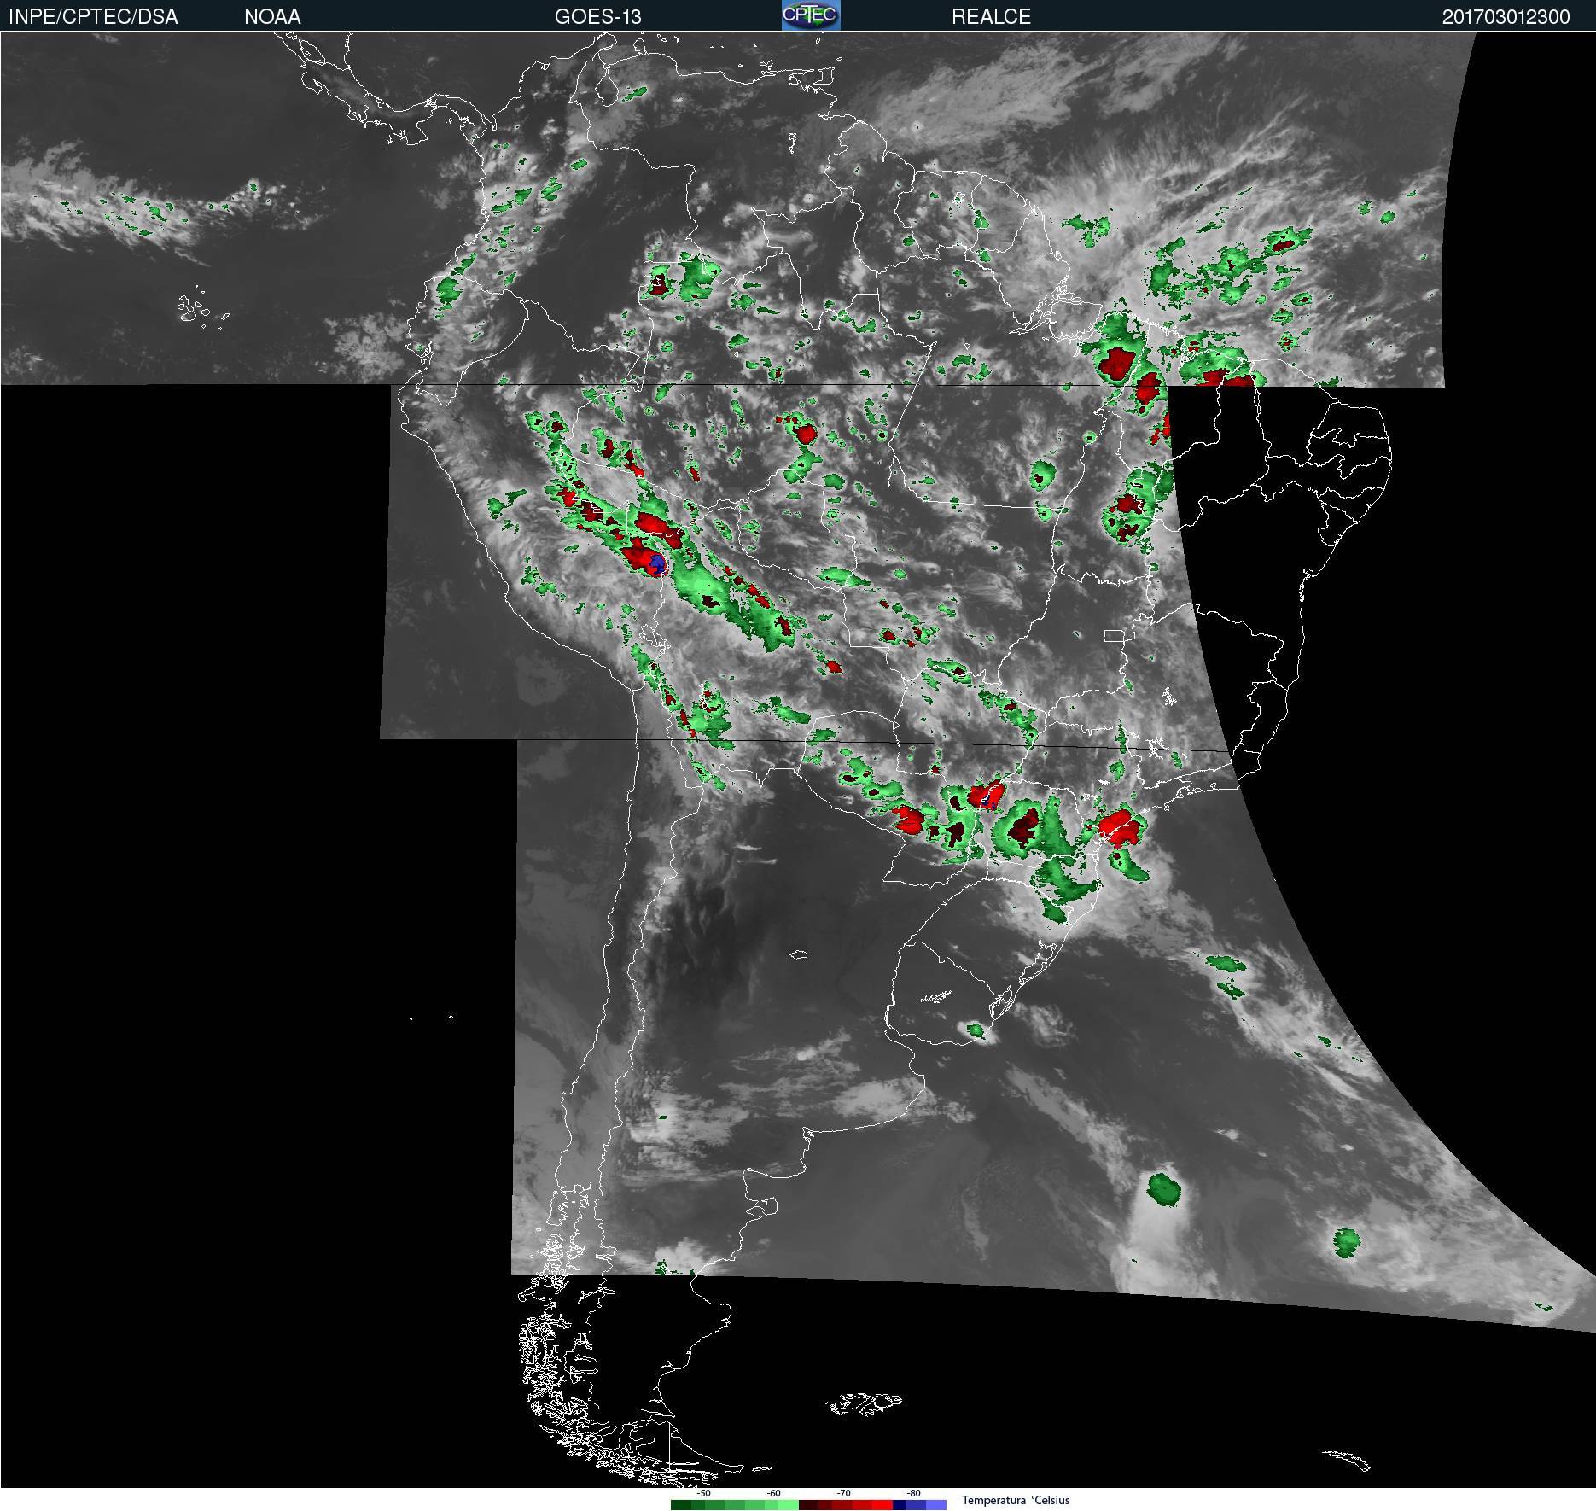The height and width of the screenshot is (1511, 1596).
Task: Click the darkest green legend color block
Action: tap(681, 1504)
